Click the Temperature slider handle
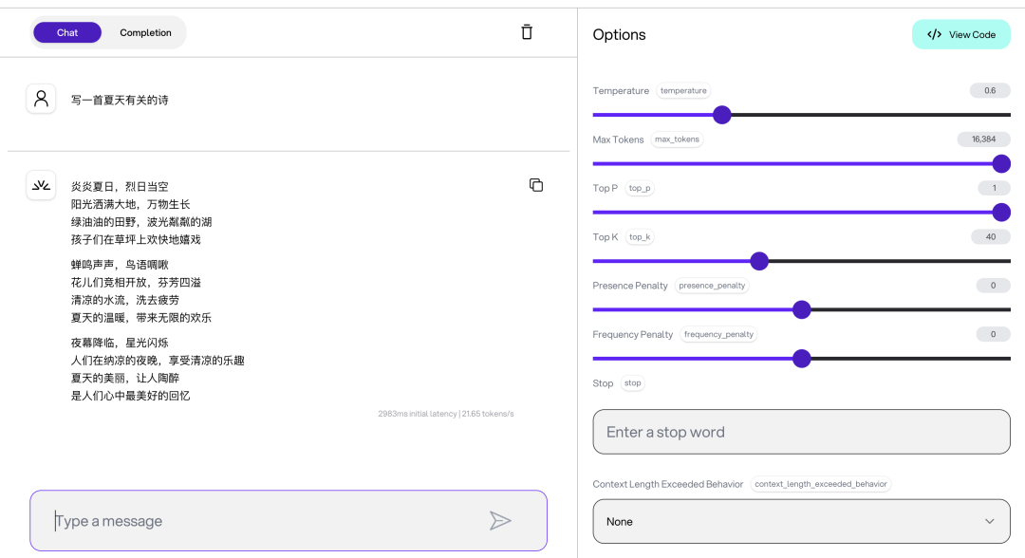 click(x=722, y=115)
